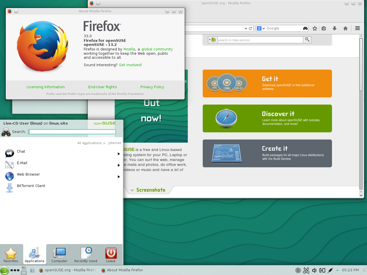Open the Firefox hamburger menu

tap(358, 28)
